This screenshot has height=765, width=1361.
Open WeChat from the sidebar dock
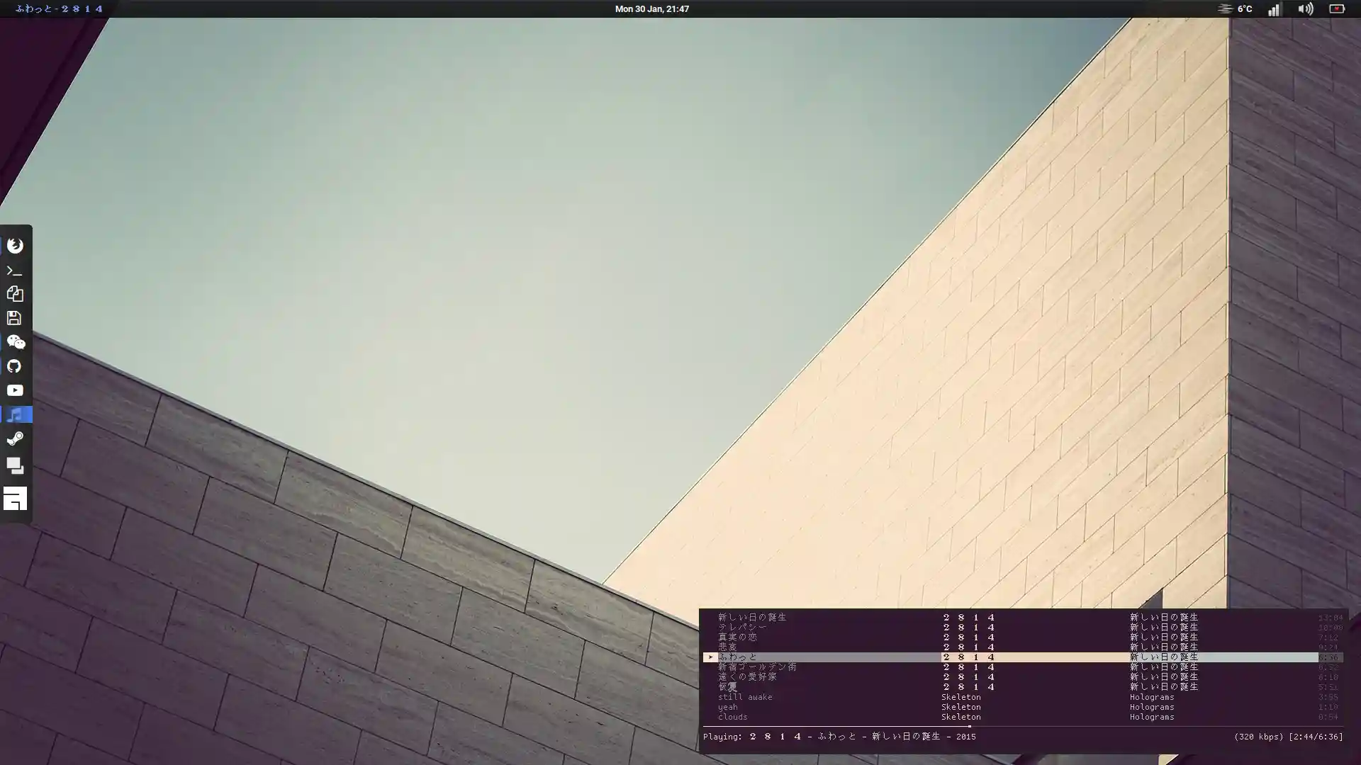click(x=15, y=342)
